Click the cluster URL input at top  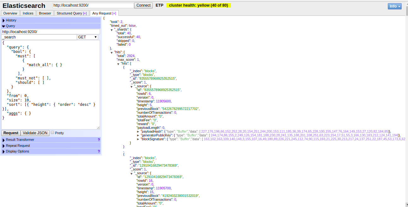tap(93, 5)
